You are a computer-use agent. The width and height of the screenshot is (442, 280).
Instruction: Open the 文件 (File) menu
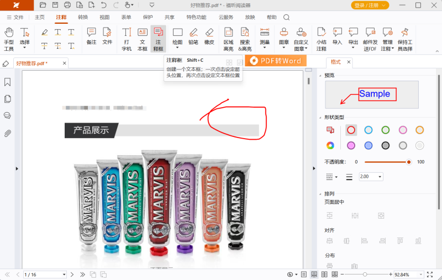(15, 18)
